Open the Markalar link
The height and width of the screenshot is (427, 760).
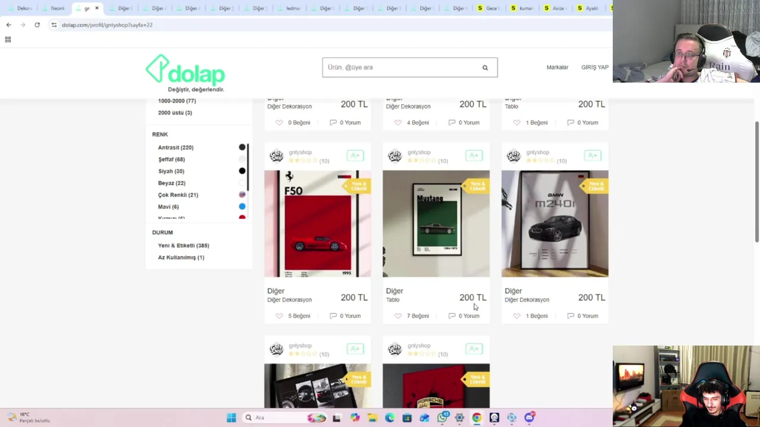click(558, 68)
